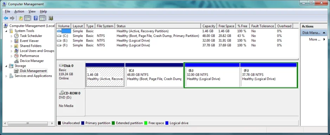The width and height of the screenshot is (330, 135).
Task: Click the Storage icon in the tree
Action: 11,66
